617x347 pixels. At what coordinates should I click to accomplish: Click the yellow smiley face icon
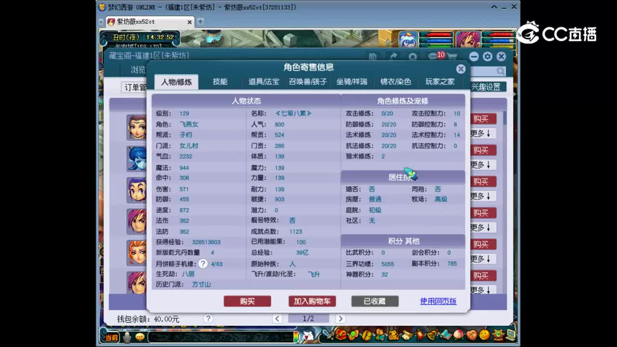pyautogui.click(x=484, y=334)
